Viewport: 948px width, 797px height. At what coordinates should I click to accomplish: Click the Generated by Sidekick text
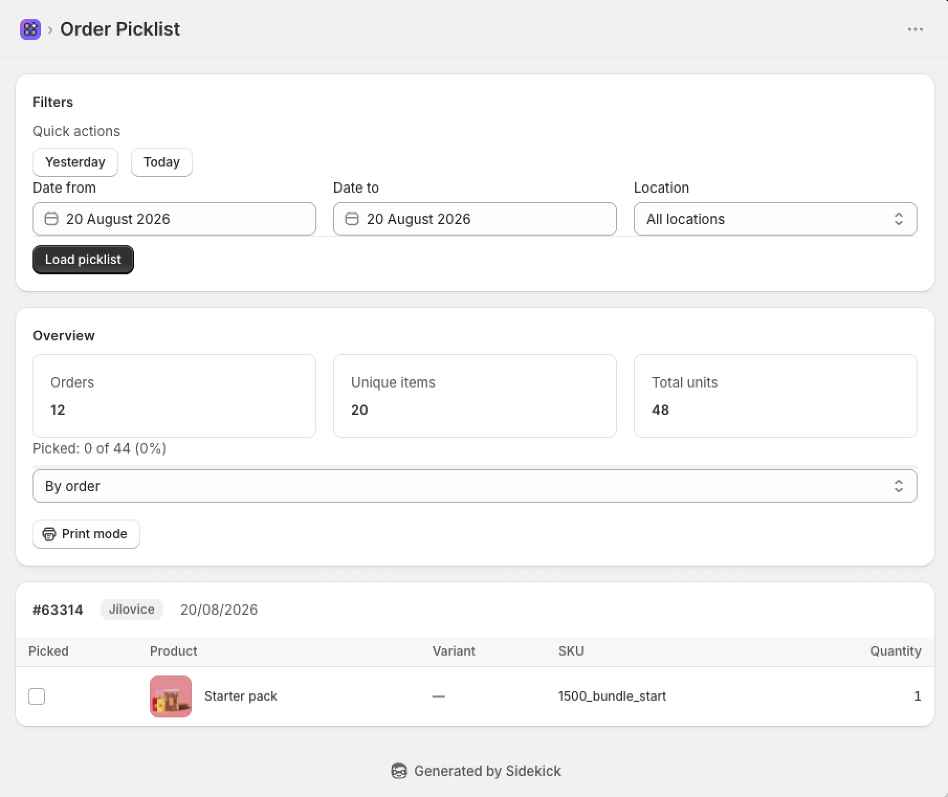point(487,771)
